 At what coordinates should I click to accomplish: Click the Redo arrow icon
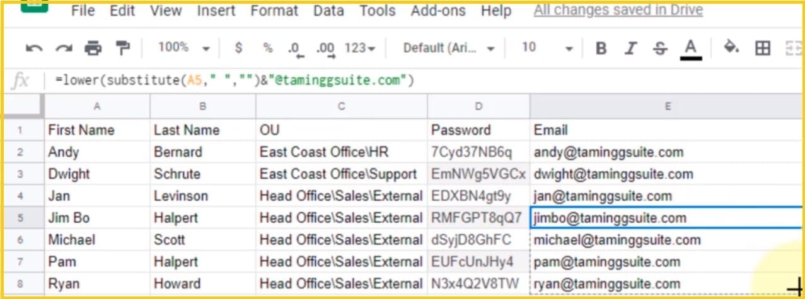[x=64, y=48]
